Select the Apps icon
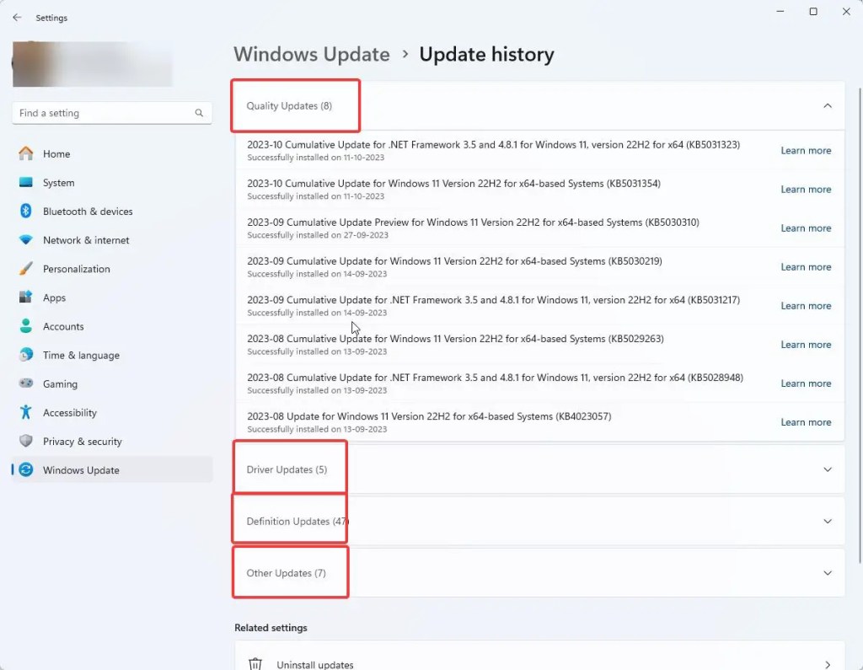863x670 pixels. coord(26,297)
